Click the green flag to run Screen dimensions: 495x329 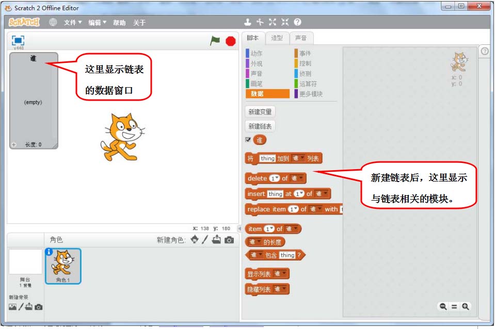pos(215,41)
